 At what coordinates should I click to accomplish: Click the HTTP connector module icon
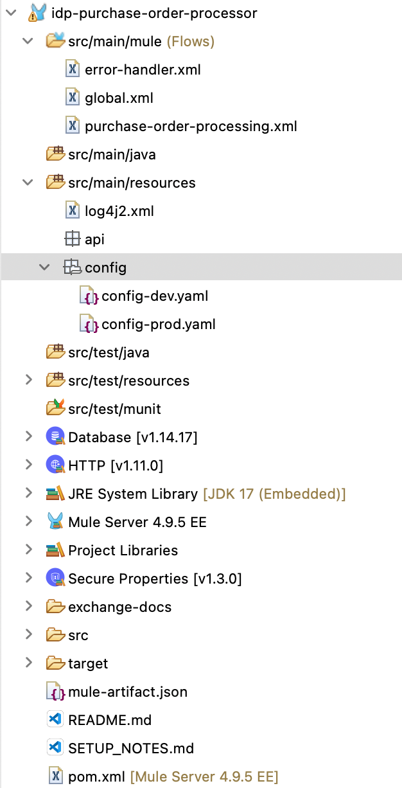click(x=55, y=465)
